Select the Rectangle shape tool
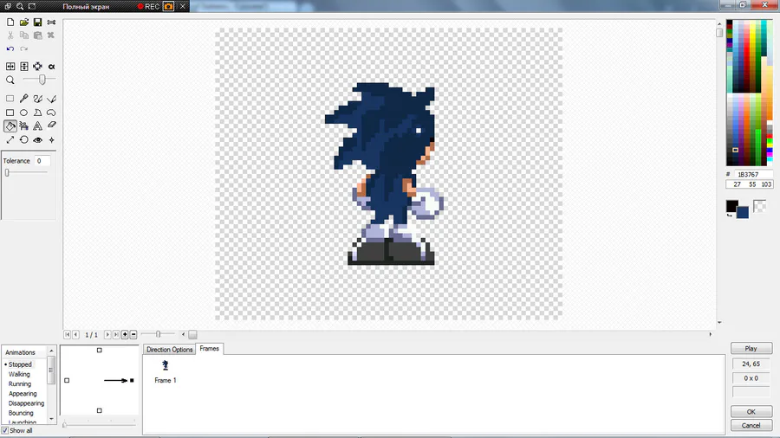This screenshot has height=438, width=780. [x=10, y=113]
